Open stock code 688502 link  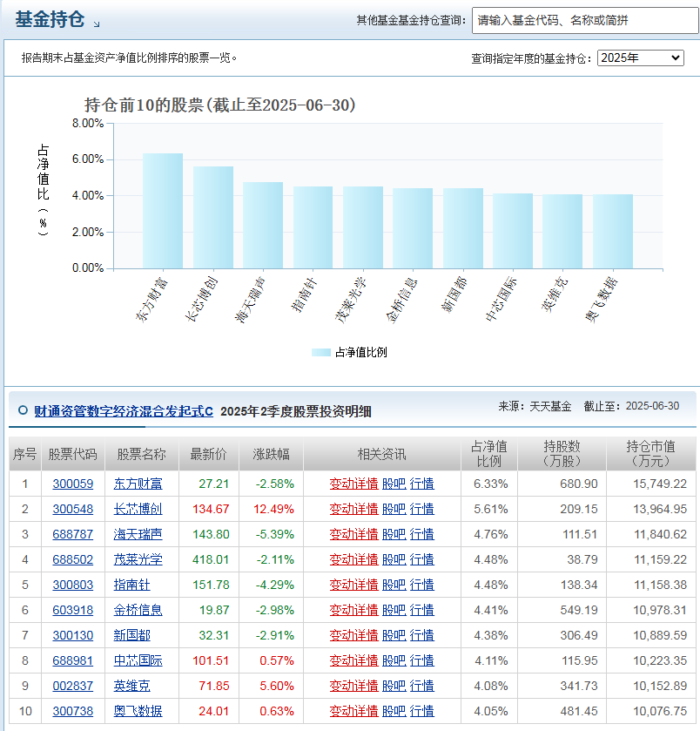[72, 559]
